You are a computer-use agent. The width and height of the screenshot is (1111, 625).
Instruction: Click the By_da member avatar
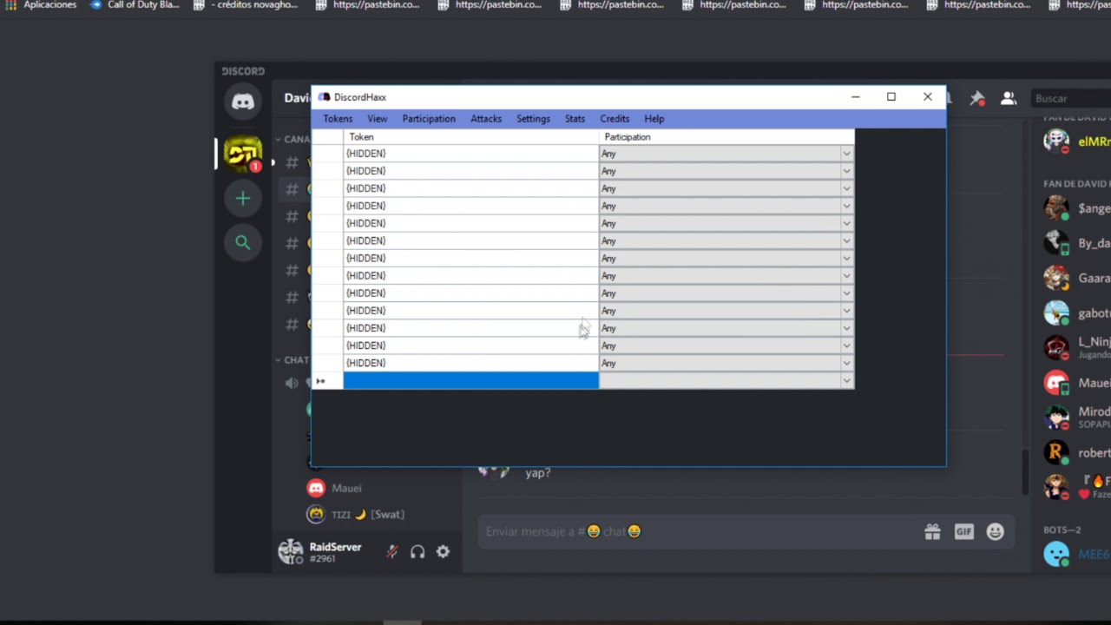click(1056, 243)
